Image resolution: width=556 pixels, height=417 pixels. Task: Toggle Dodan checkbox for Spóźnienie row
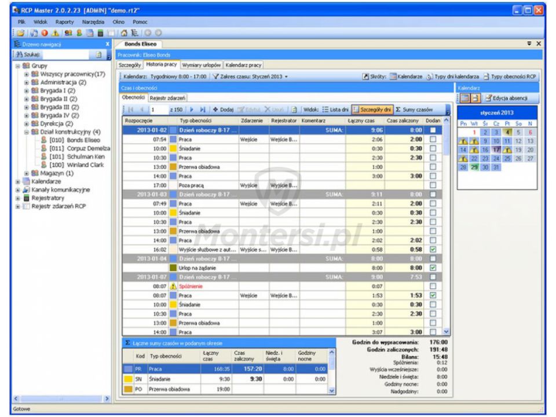click(x=433, y=287)
